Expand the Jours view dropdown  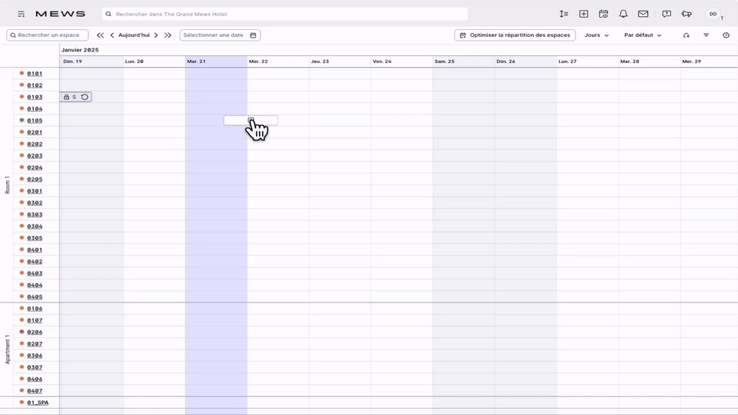(x=597, y=35)
